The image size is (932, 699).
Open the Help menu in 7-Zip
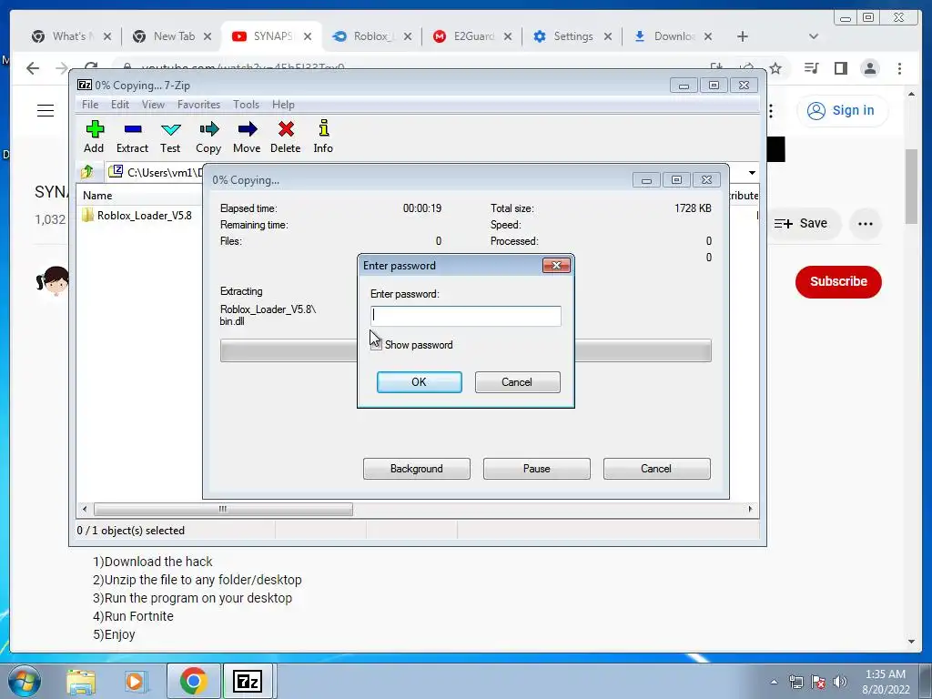point(283,104)
